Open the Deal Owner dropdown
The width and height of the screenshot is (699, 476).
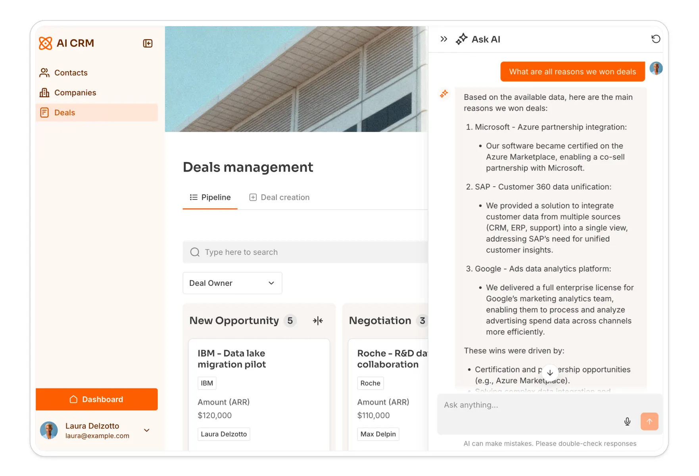tap(232, 283)
